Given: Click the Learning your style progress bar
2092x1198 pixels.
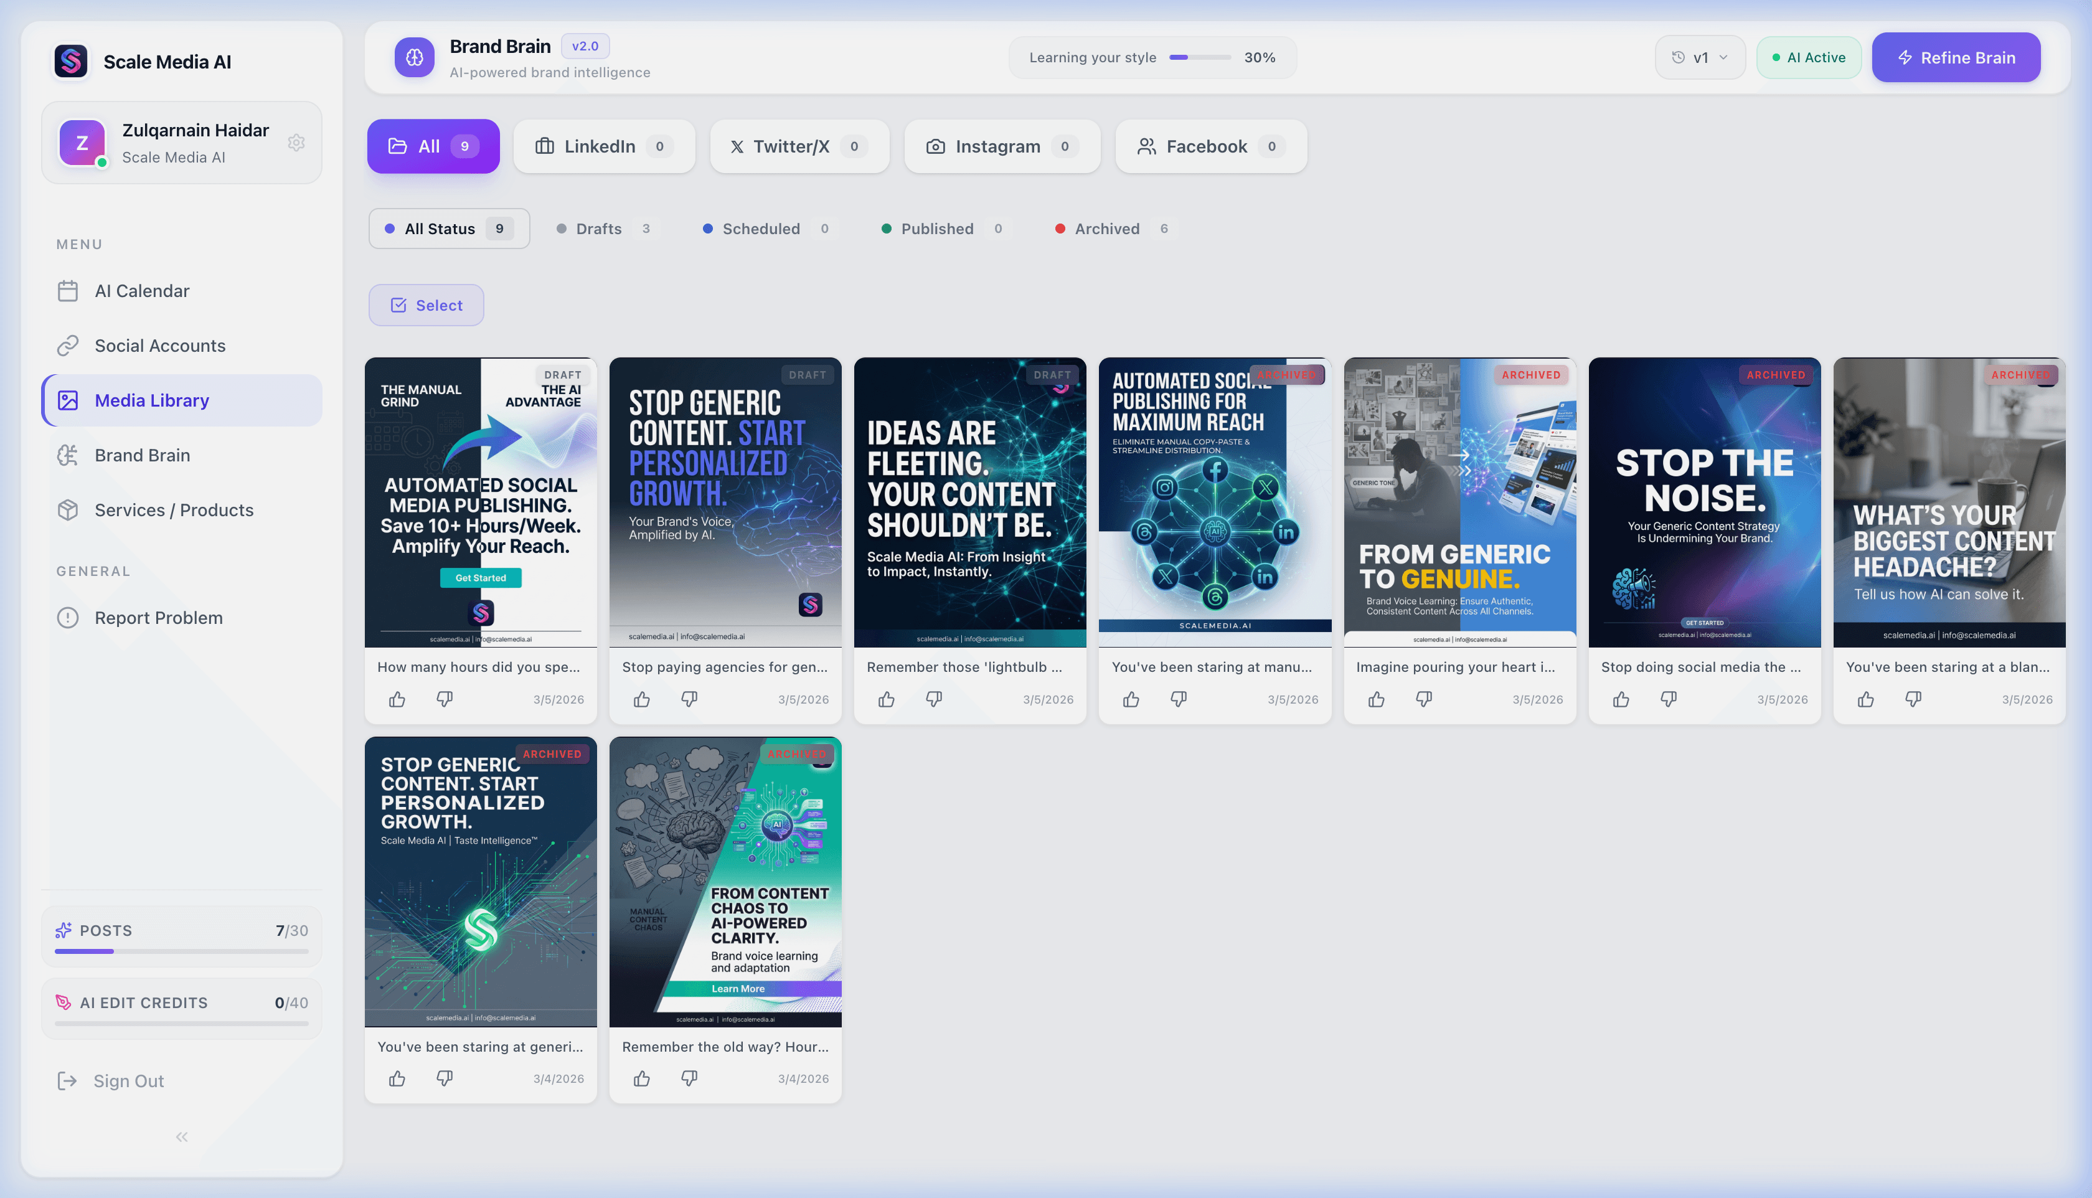Looking at the screenshot, I should (1199, 57).
